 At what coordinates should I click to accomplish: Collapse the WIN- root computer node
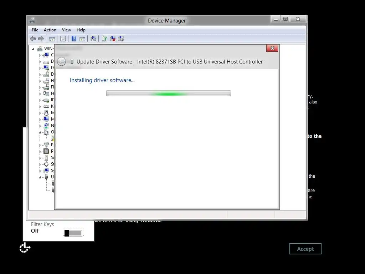pyautogui.click(x=33, y=49)
